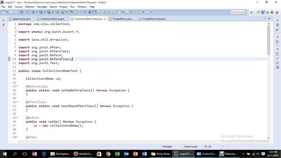Viewport: 281px width, 158px height.
Task: Click the taskbar search magnifier icon
Action: click(15, 154)
